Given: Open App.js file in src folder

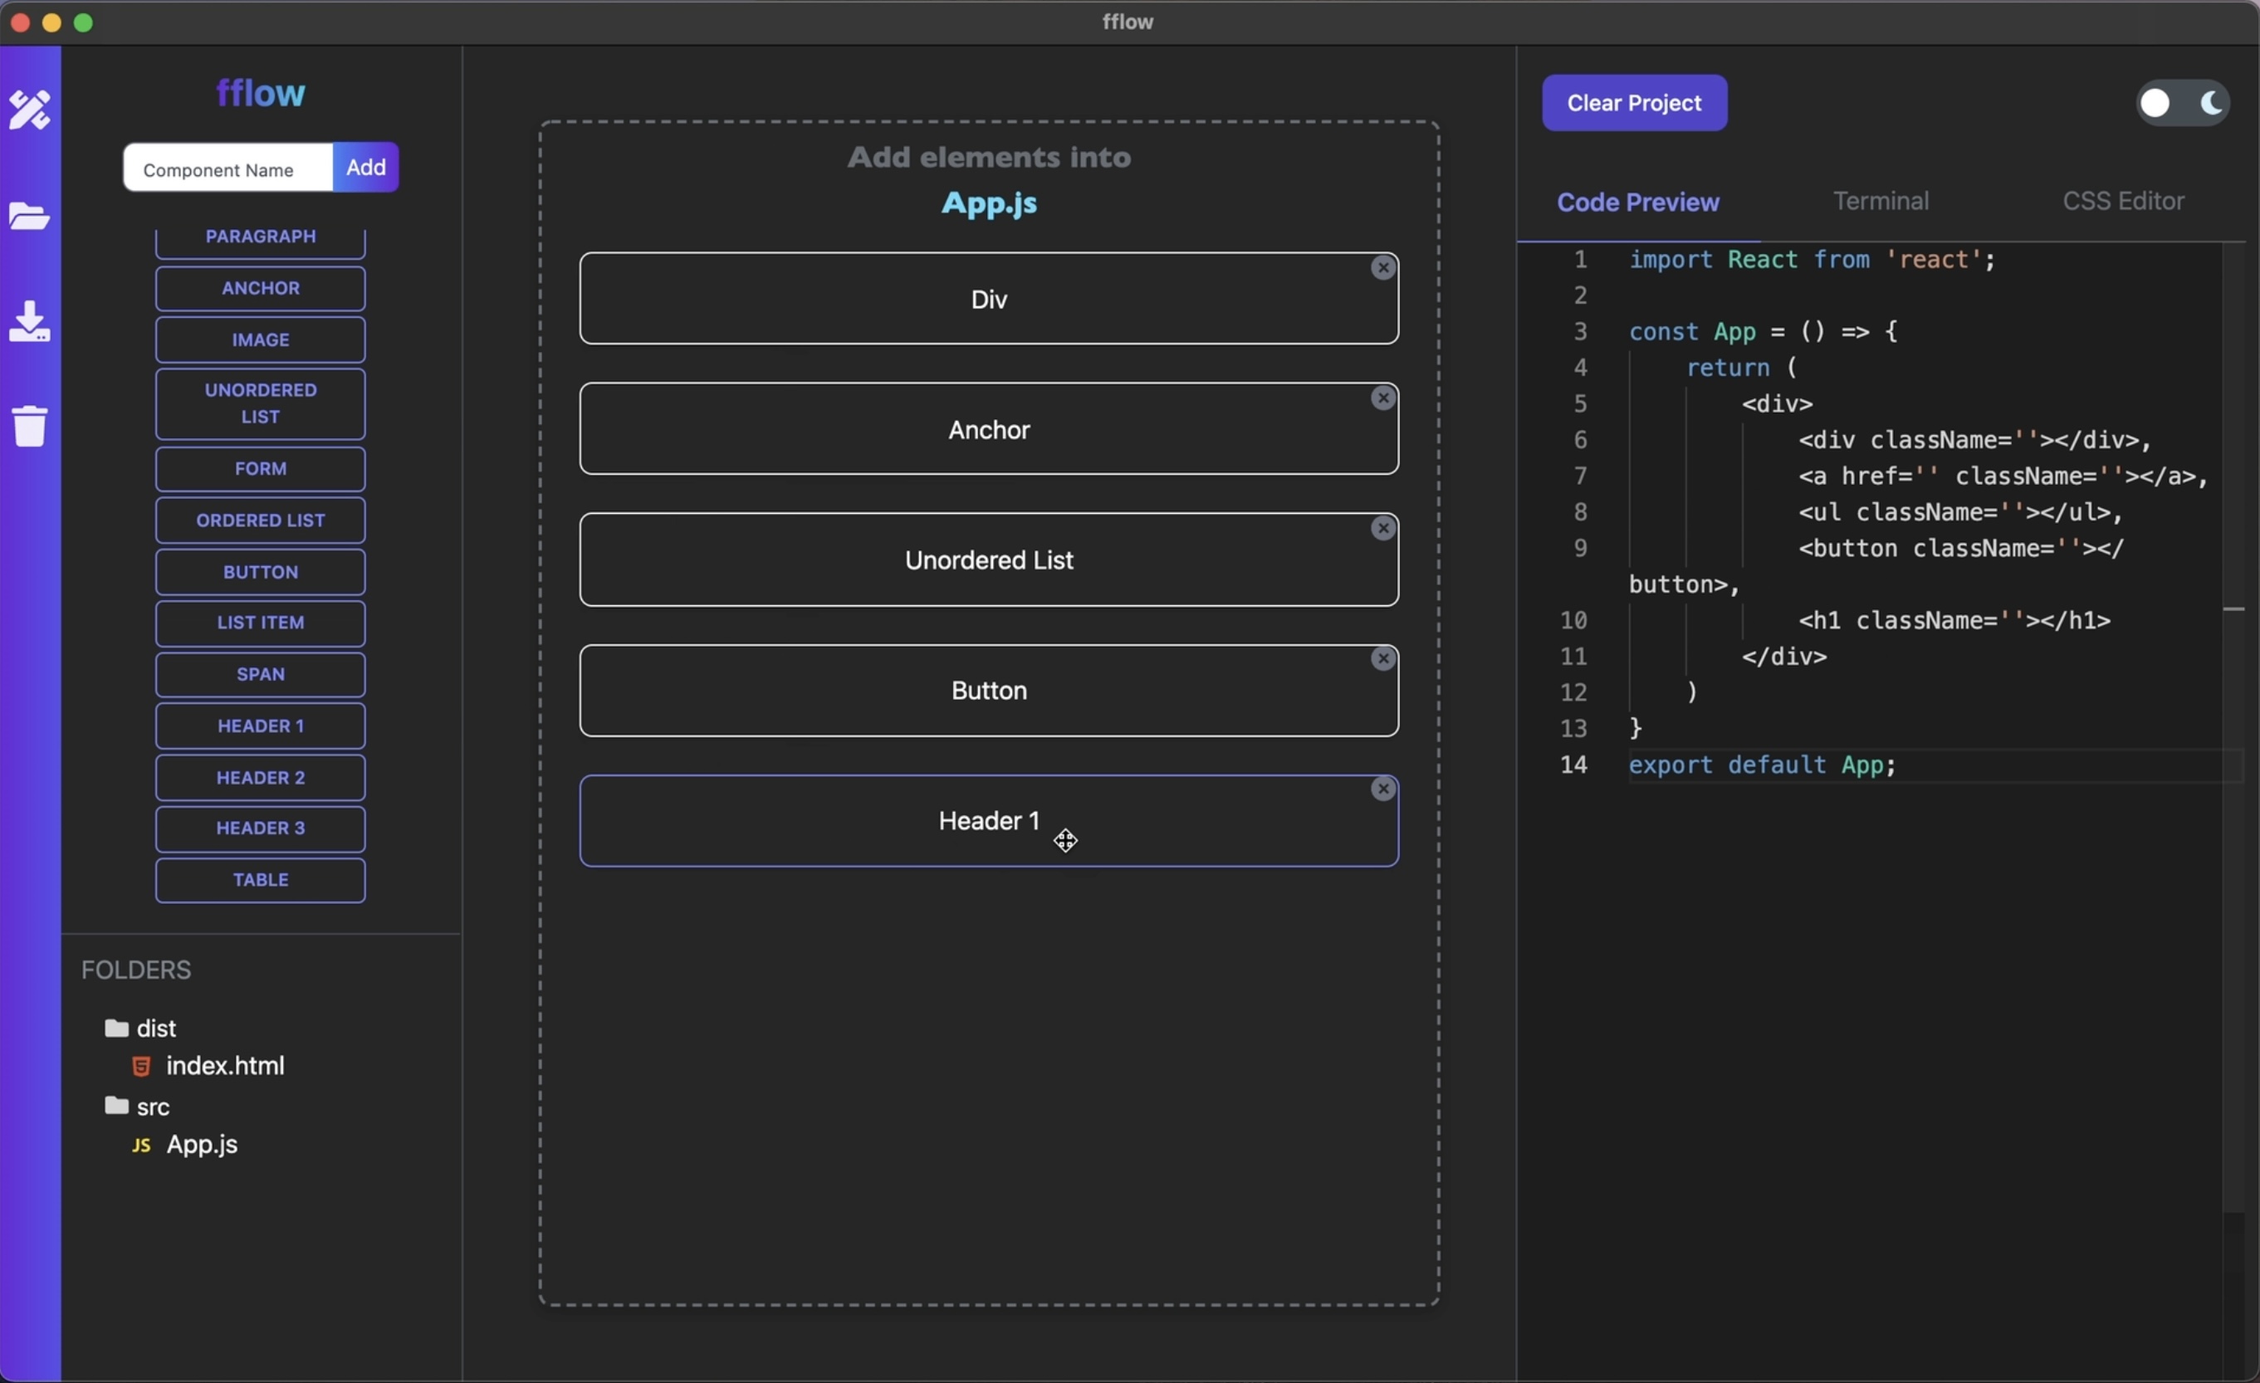Looking at the screenshot, I should (x=202, y=1144).
